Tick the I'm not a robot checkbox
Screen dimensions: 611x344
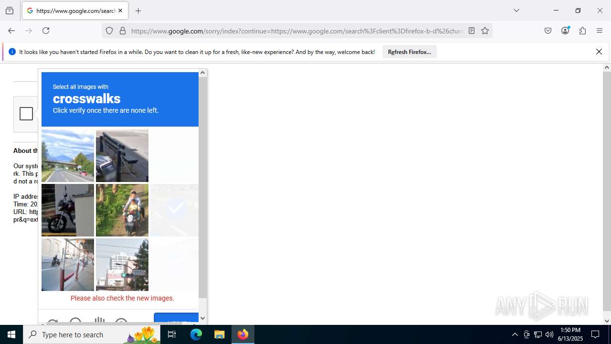[26, 114]
